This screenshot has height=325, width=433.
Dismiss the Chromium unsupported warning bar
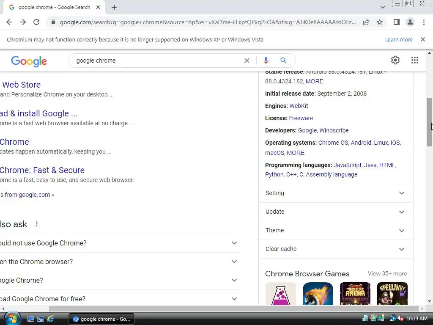(x=423, y=39)
